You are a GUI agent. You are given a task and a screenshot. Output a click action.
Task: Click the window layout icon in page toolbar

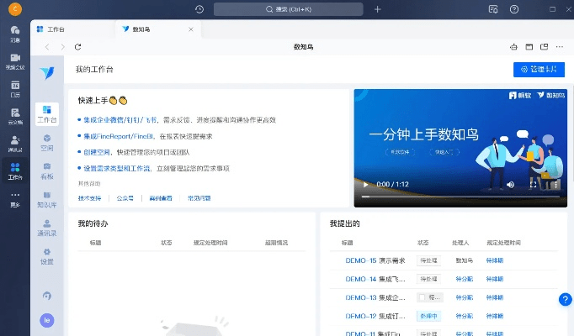(x=529, y=47)
